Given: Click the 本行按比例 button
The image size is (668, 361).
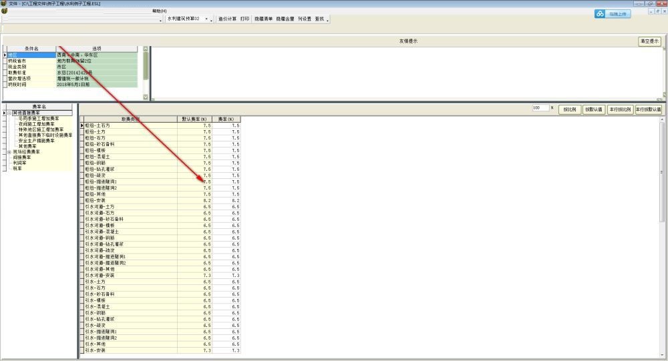Looking at the screenshot, I should tap(620, 108).
